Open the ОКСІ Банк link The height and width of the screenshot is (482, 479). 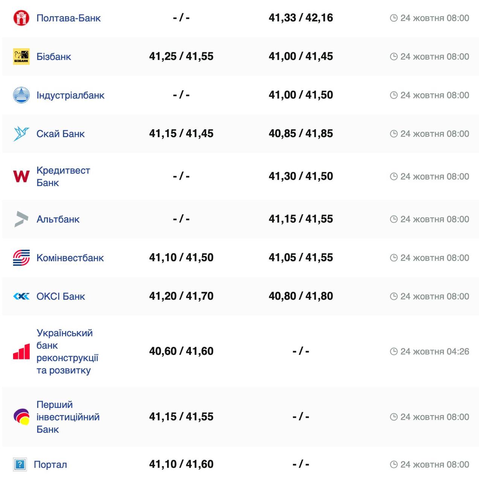click(61, 296)
